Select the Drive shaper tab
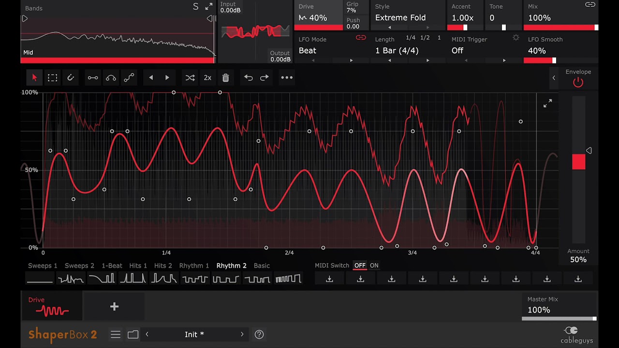 [x=52, y=306]
